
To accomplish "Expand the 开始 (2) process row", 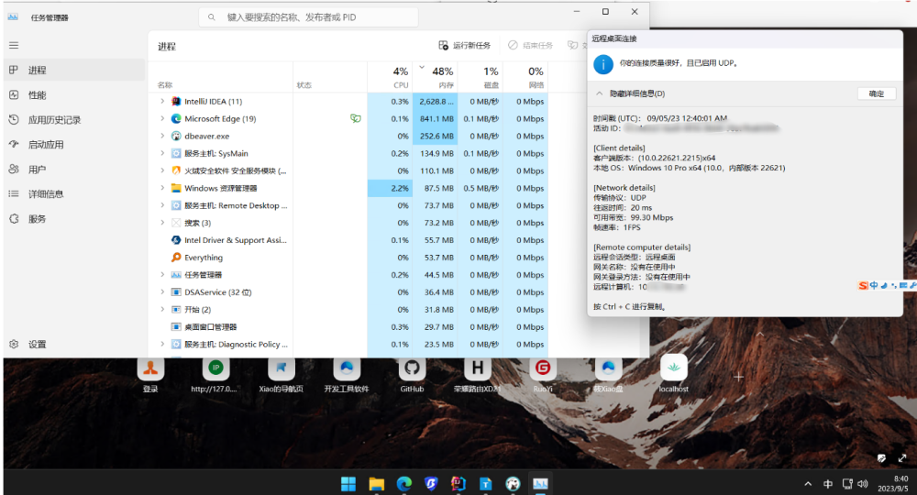I will click(x=162, y=309).
